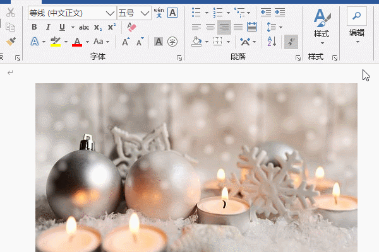
Task: Center align the text
Action: (x=210, y=27)
